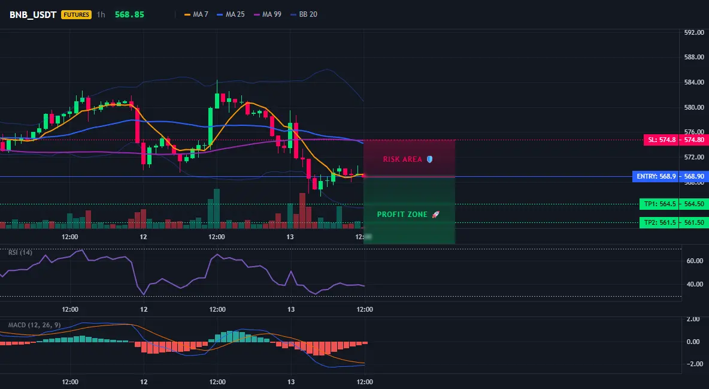Click date 13 on the RSI time axis

[291, 310]
